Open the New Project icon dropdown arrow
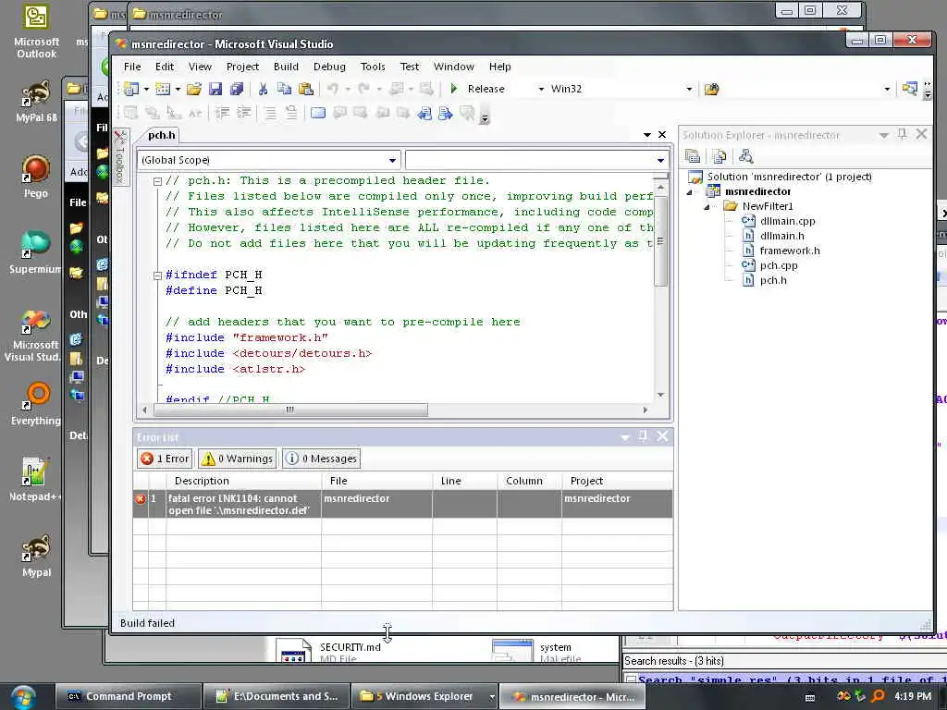This screenshot has height=710, width=947. pyautogui.click(x=146, y=90)
